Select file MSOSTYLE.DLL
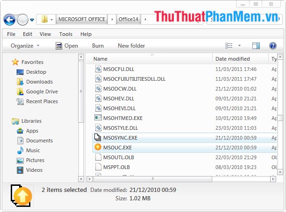The height and width of the screenshot is (212, 286). [121, 128]
